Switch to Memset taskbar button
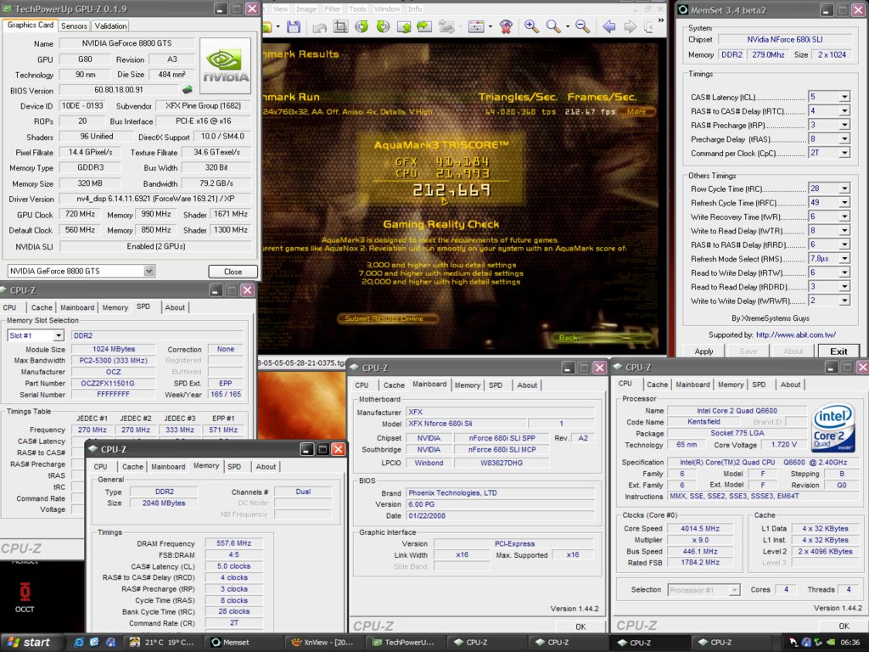Image resolution: width=869 pixels, height=652 pixels. [244, 642]
